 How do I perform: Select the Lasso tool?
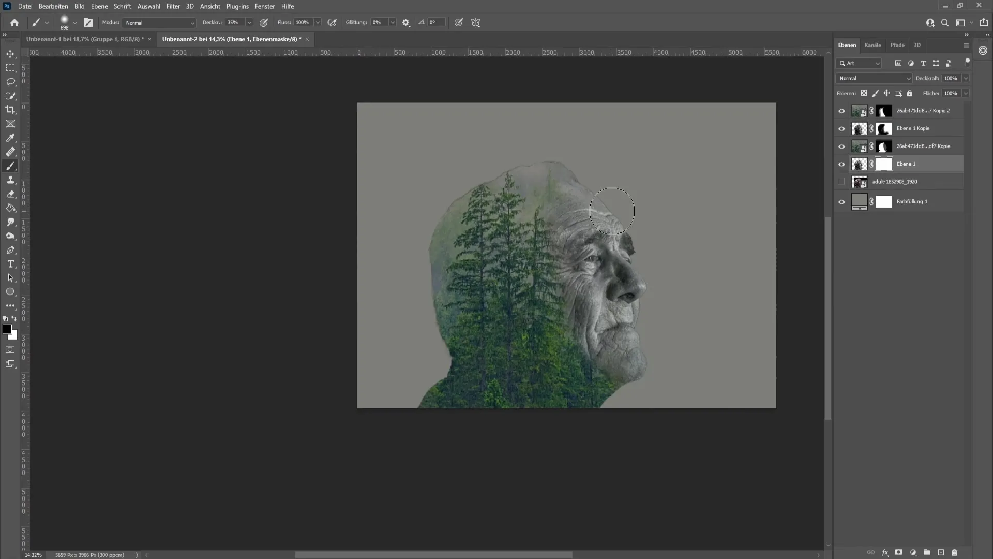pyautogui.click(x=10, y=81)
